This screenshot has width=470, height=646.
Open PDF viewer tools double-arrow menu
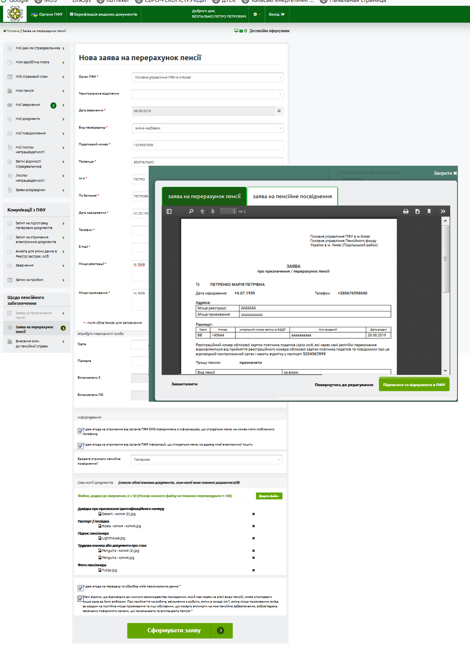443,211
